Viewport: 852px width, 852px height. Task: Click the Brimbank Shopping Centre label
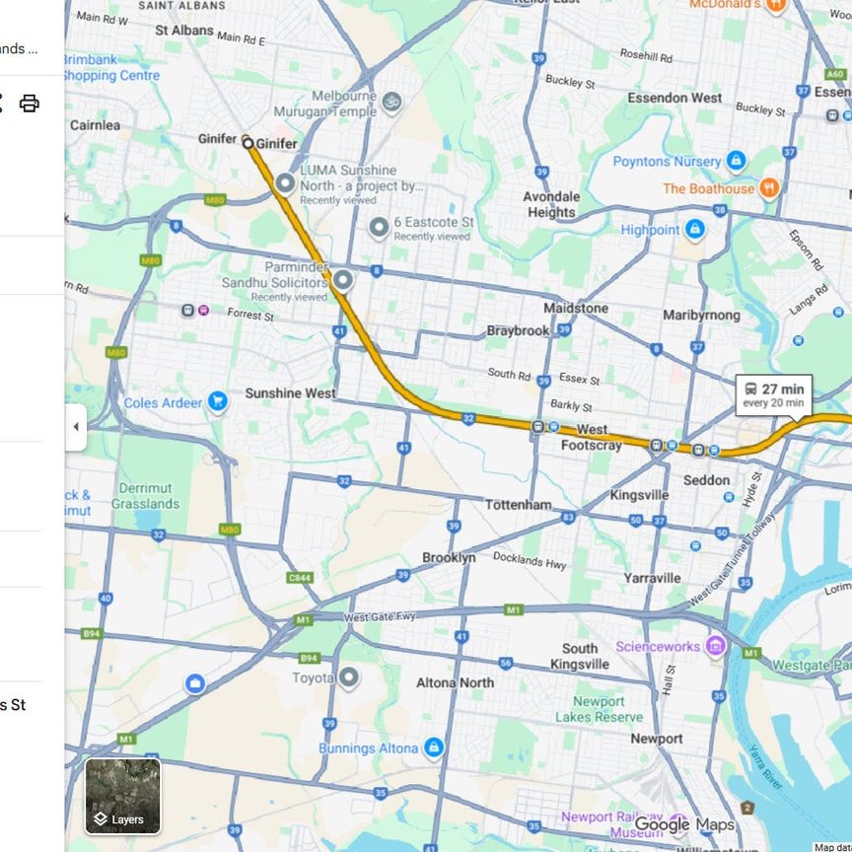pyautogui.click(x=112, y=67)
